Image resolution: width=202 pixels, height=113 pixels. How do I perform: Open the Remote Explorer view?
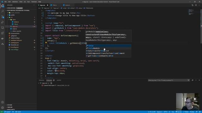pos(3,28)
